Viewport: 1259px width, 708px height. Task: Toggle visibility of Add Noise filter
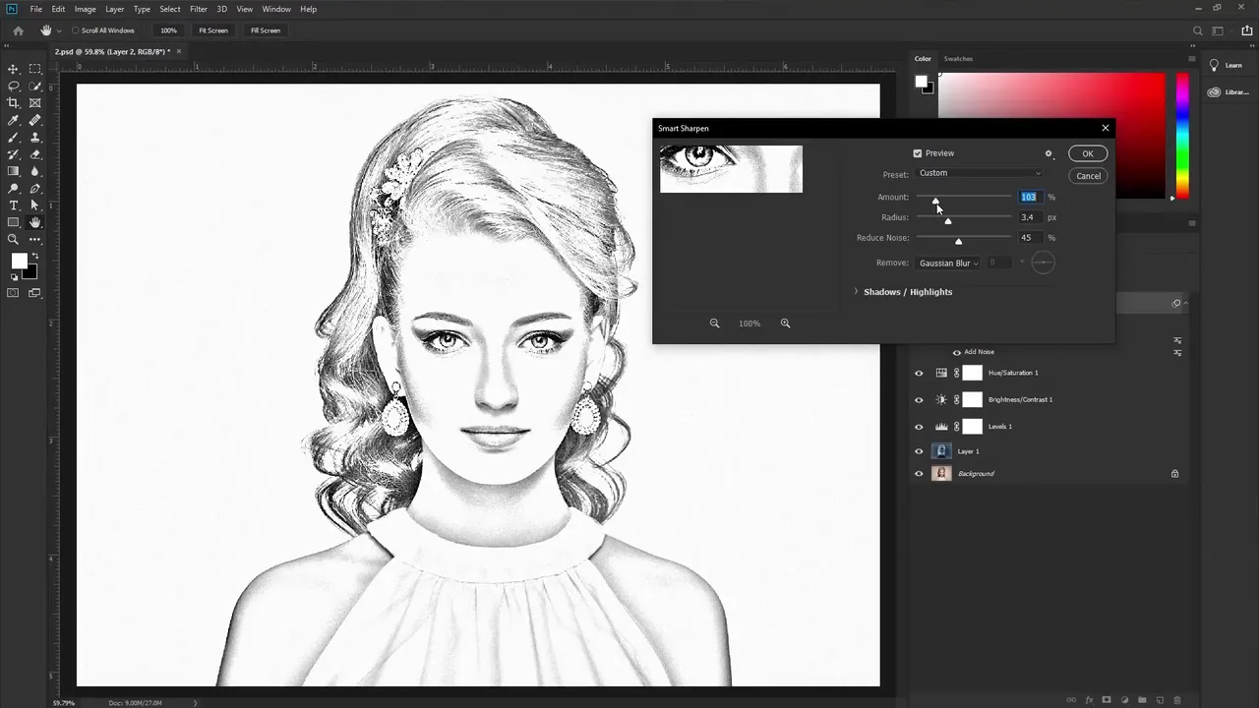coord(957,352)
